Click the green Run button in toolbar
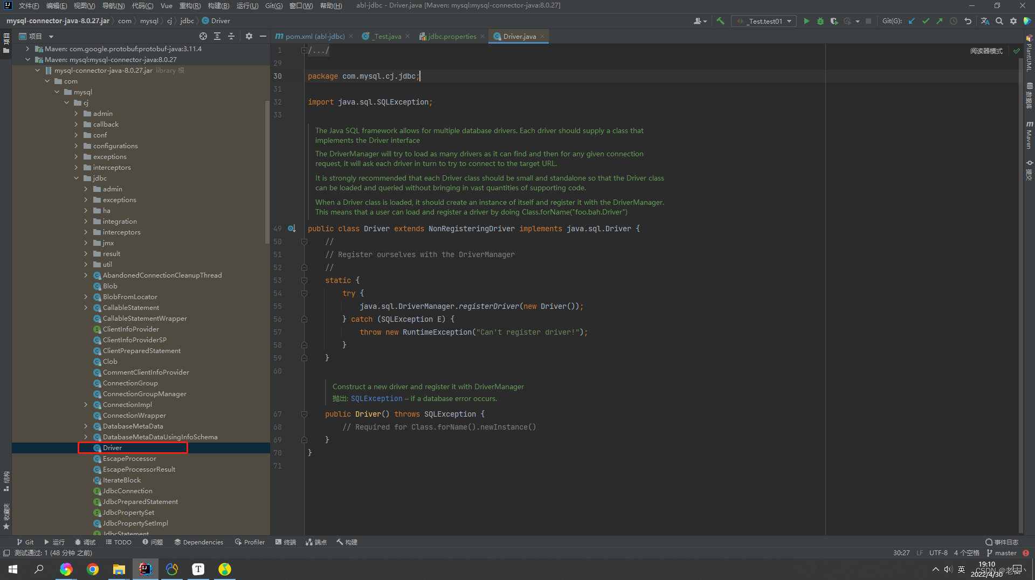 [806, 21]
